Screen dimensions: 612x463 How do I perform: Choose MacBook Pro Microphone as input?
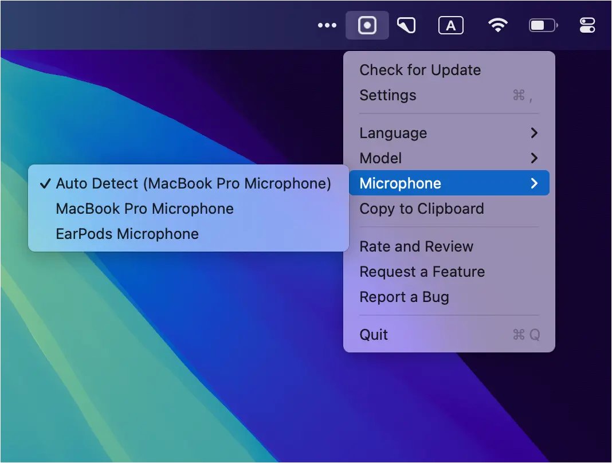tap(144, 209)
